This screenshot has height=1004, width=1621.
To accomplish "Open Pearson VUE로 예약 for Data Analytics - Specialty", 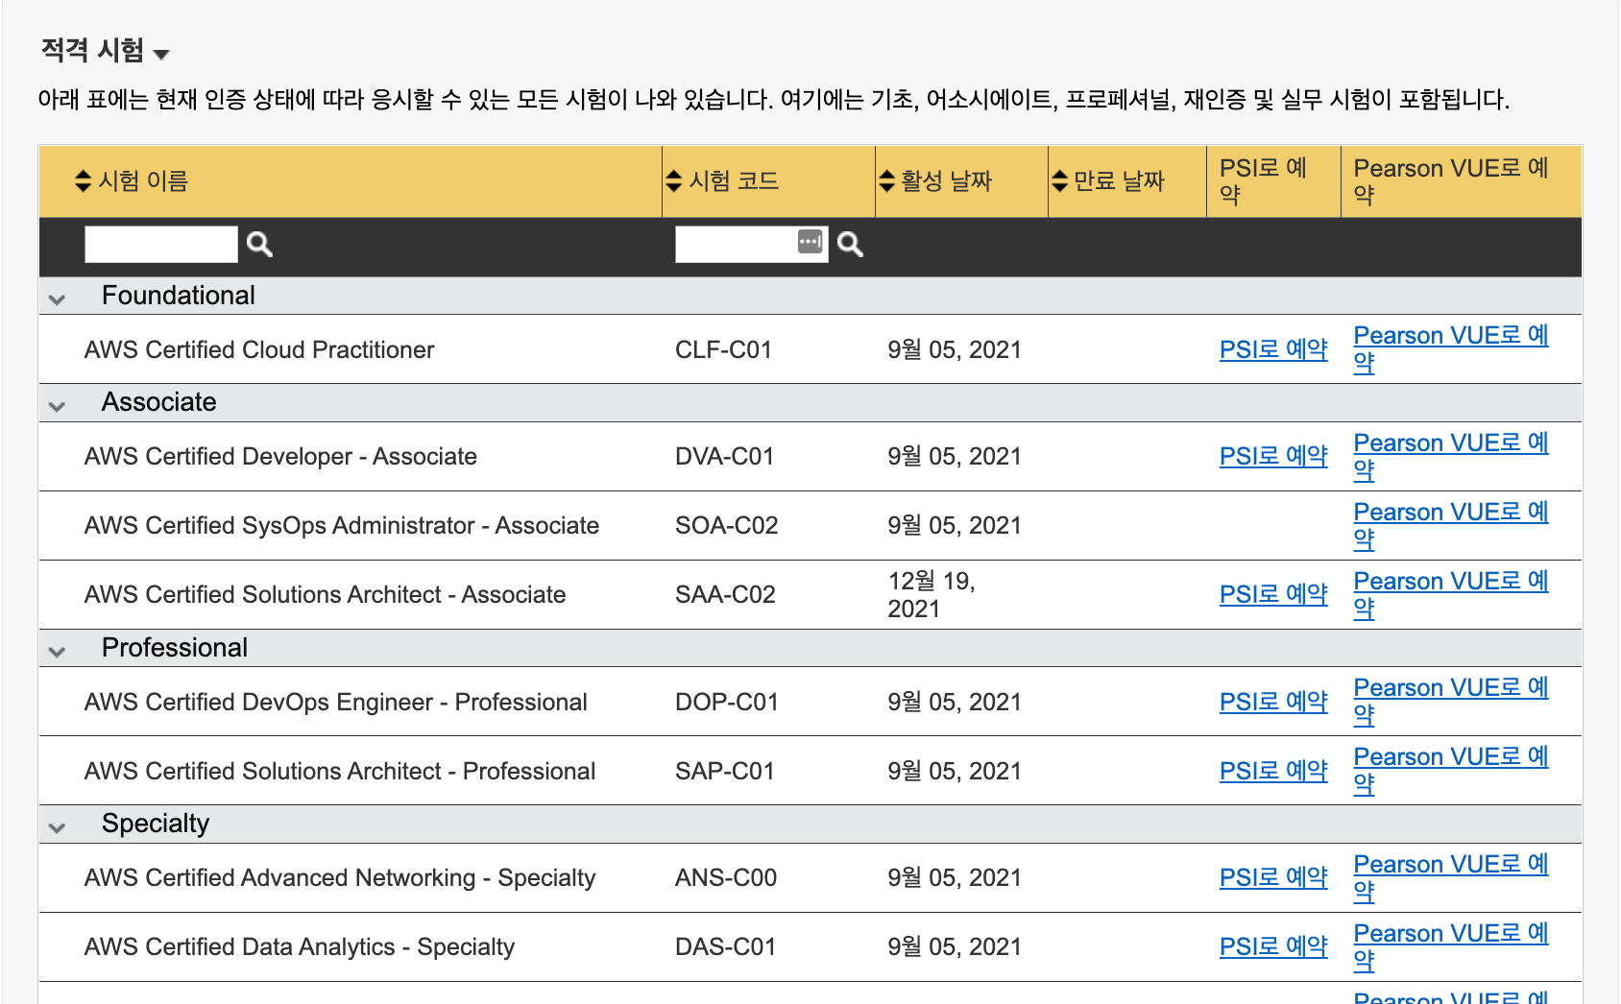I will 1451,946.
